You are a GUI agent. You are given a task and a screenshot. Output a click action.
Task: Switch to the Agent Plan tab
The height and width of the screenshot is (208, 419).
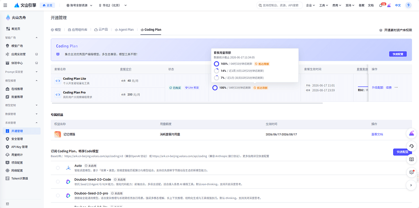point(124,30)
